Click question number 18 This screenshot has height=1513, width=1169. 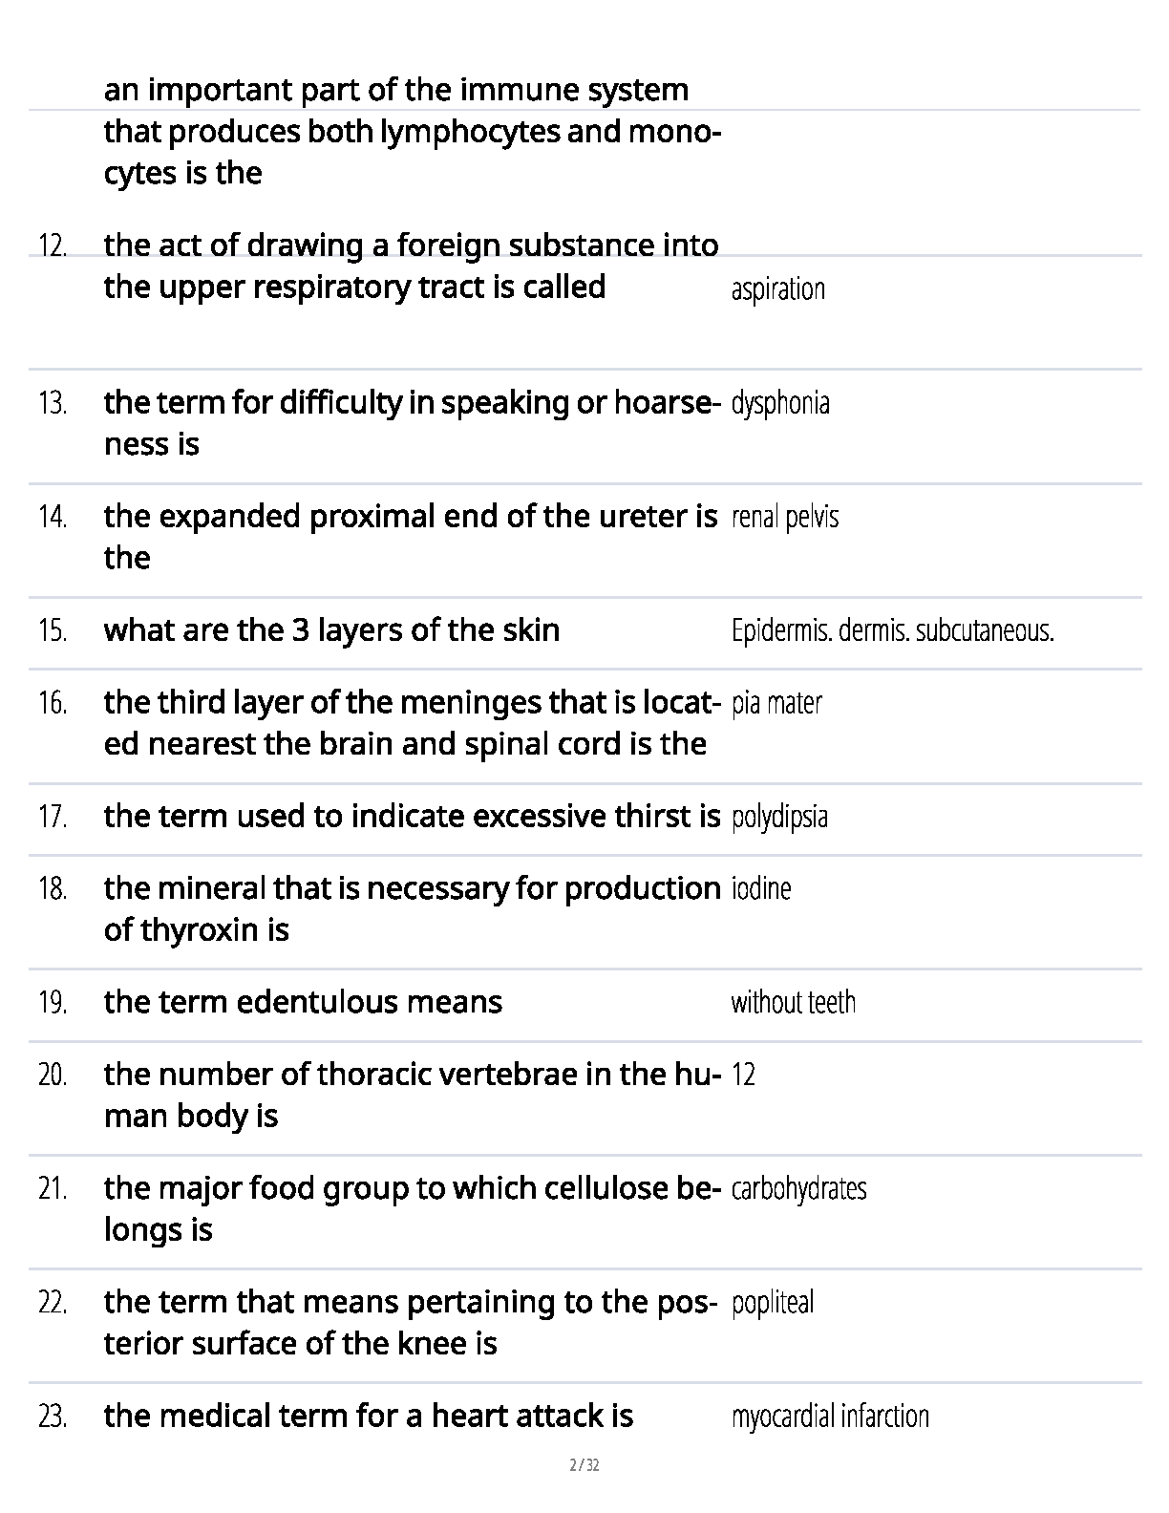tap(53, 888)
